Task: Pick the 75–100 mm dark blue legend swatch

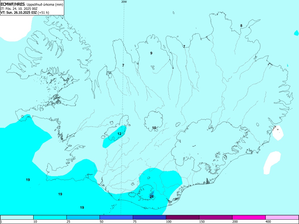Action: [x=149, y=217]
